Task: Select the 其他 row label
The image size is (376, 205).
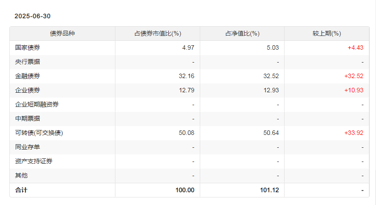Action: pyautogui.click(x=21, y=175)
